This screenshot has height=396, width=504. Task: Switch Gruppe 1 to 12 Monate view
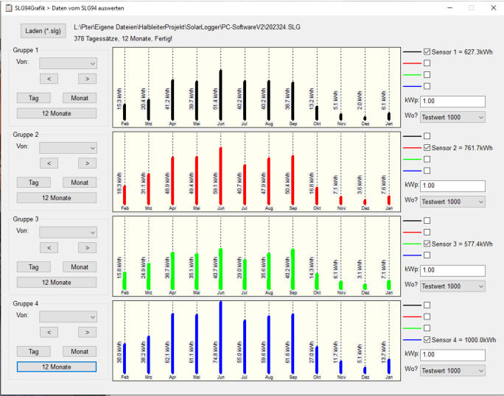(57, 113)
